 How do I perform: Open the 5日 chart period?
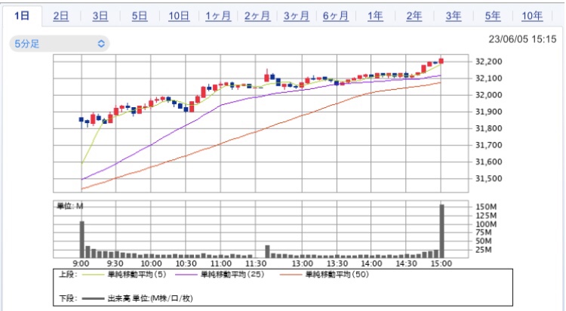(140, 16)
